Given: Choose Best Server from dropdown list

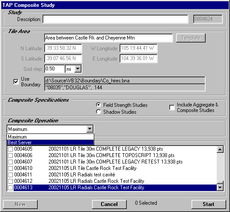Looking at the screenshot, I should point(50,142).
